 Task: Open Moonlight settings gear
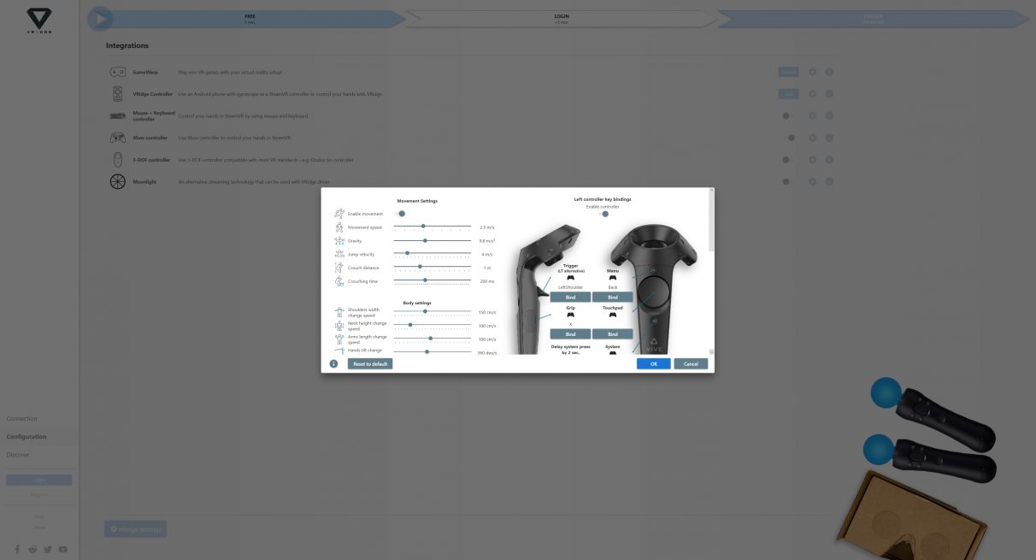pos(813,182)
